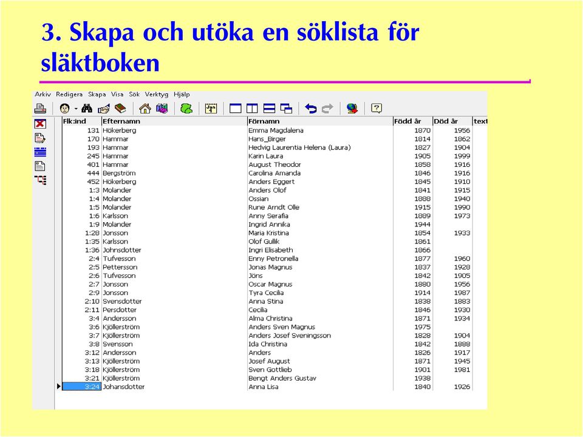
Task: Click the red tree diagram sidebar icon
Action: (x=41, y=180)
